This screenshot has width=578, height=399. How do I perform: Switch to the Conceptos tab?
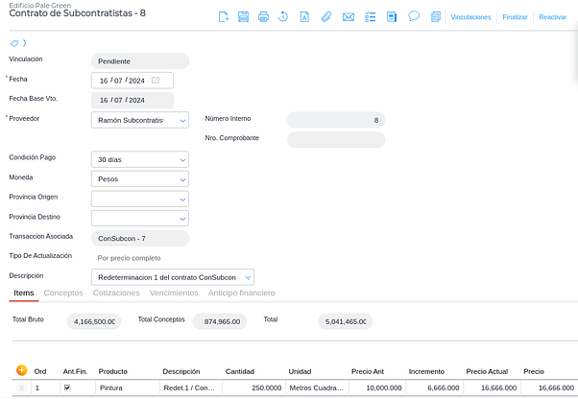[x=63, y=293]
